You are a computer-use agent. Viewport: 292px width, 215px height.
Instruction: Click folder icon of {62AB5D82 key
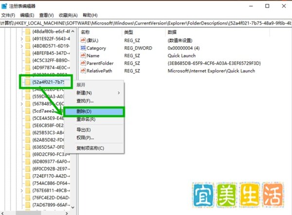point(28,140)
